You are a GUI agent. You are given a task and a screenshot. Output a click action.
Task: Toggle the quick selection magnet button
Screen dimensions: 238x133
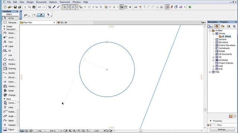[41, 15]
